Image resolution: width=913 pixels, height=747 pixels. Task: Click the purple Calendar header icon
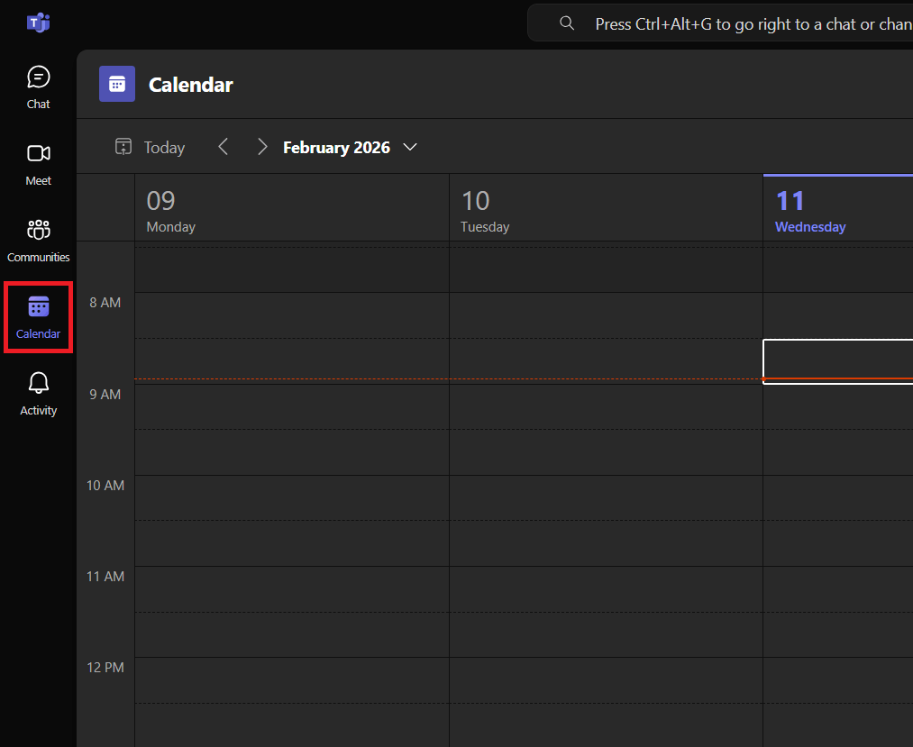pos(117,85)
